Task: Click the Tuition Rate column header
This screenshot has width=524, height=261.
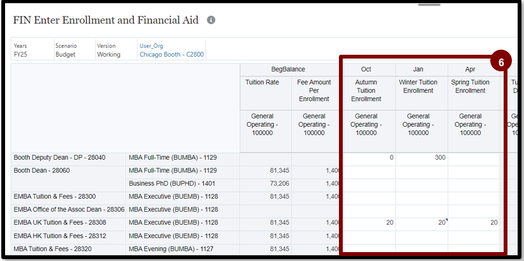Action: [x=263, y=83]
